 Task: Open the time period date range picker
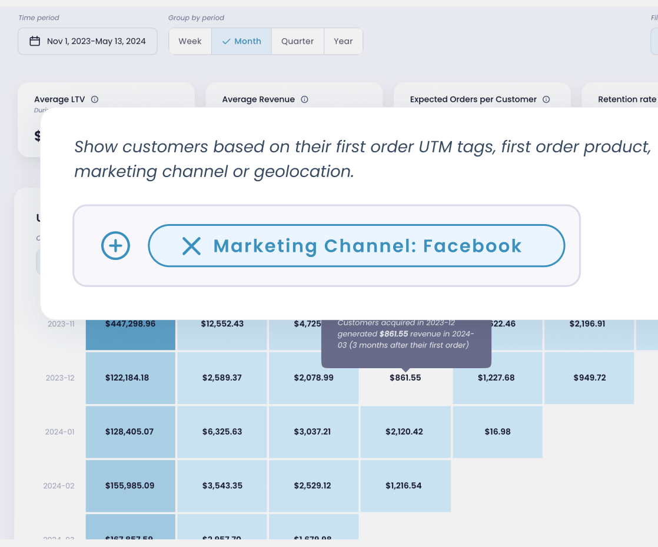(x=87, y=41)
